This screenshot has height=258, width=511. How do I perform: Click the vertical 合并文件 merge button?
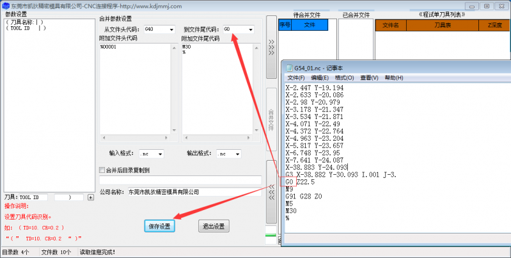271,119
